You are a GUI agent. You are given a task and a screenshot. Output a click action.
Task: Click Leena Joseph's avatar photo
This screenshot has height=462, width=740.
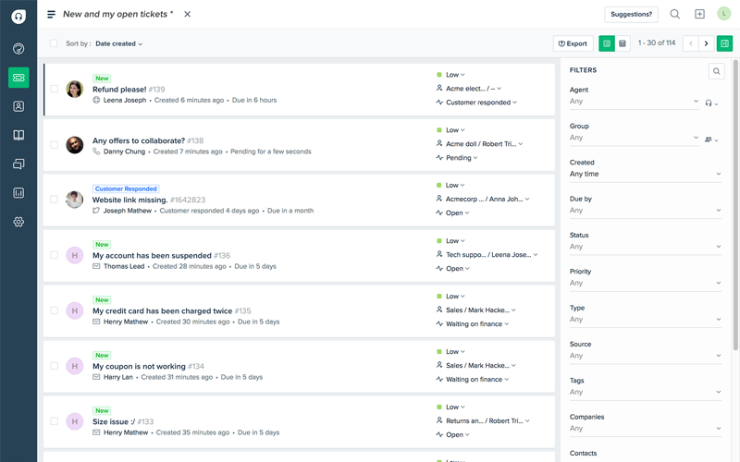click(x=75, y=89)
